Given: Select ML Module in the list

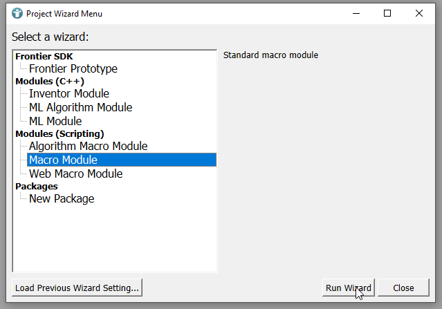Looking at the screenshot, I should [55, 121].
